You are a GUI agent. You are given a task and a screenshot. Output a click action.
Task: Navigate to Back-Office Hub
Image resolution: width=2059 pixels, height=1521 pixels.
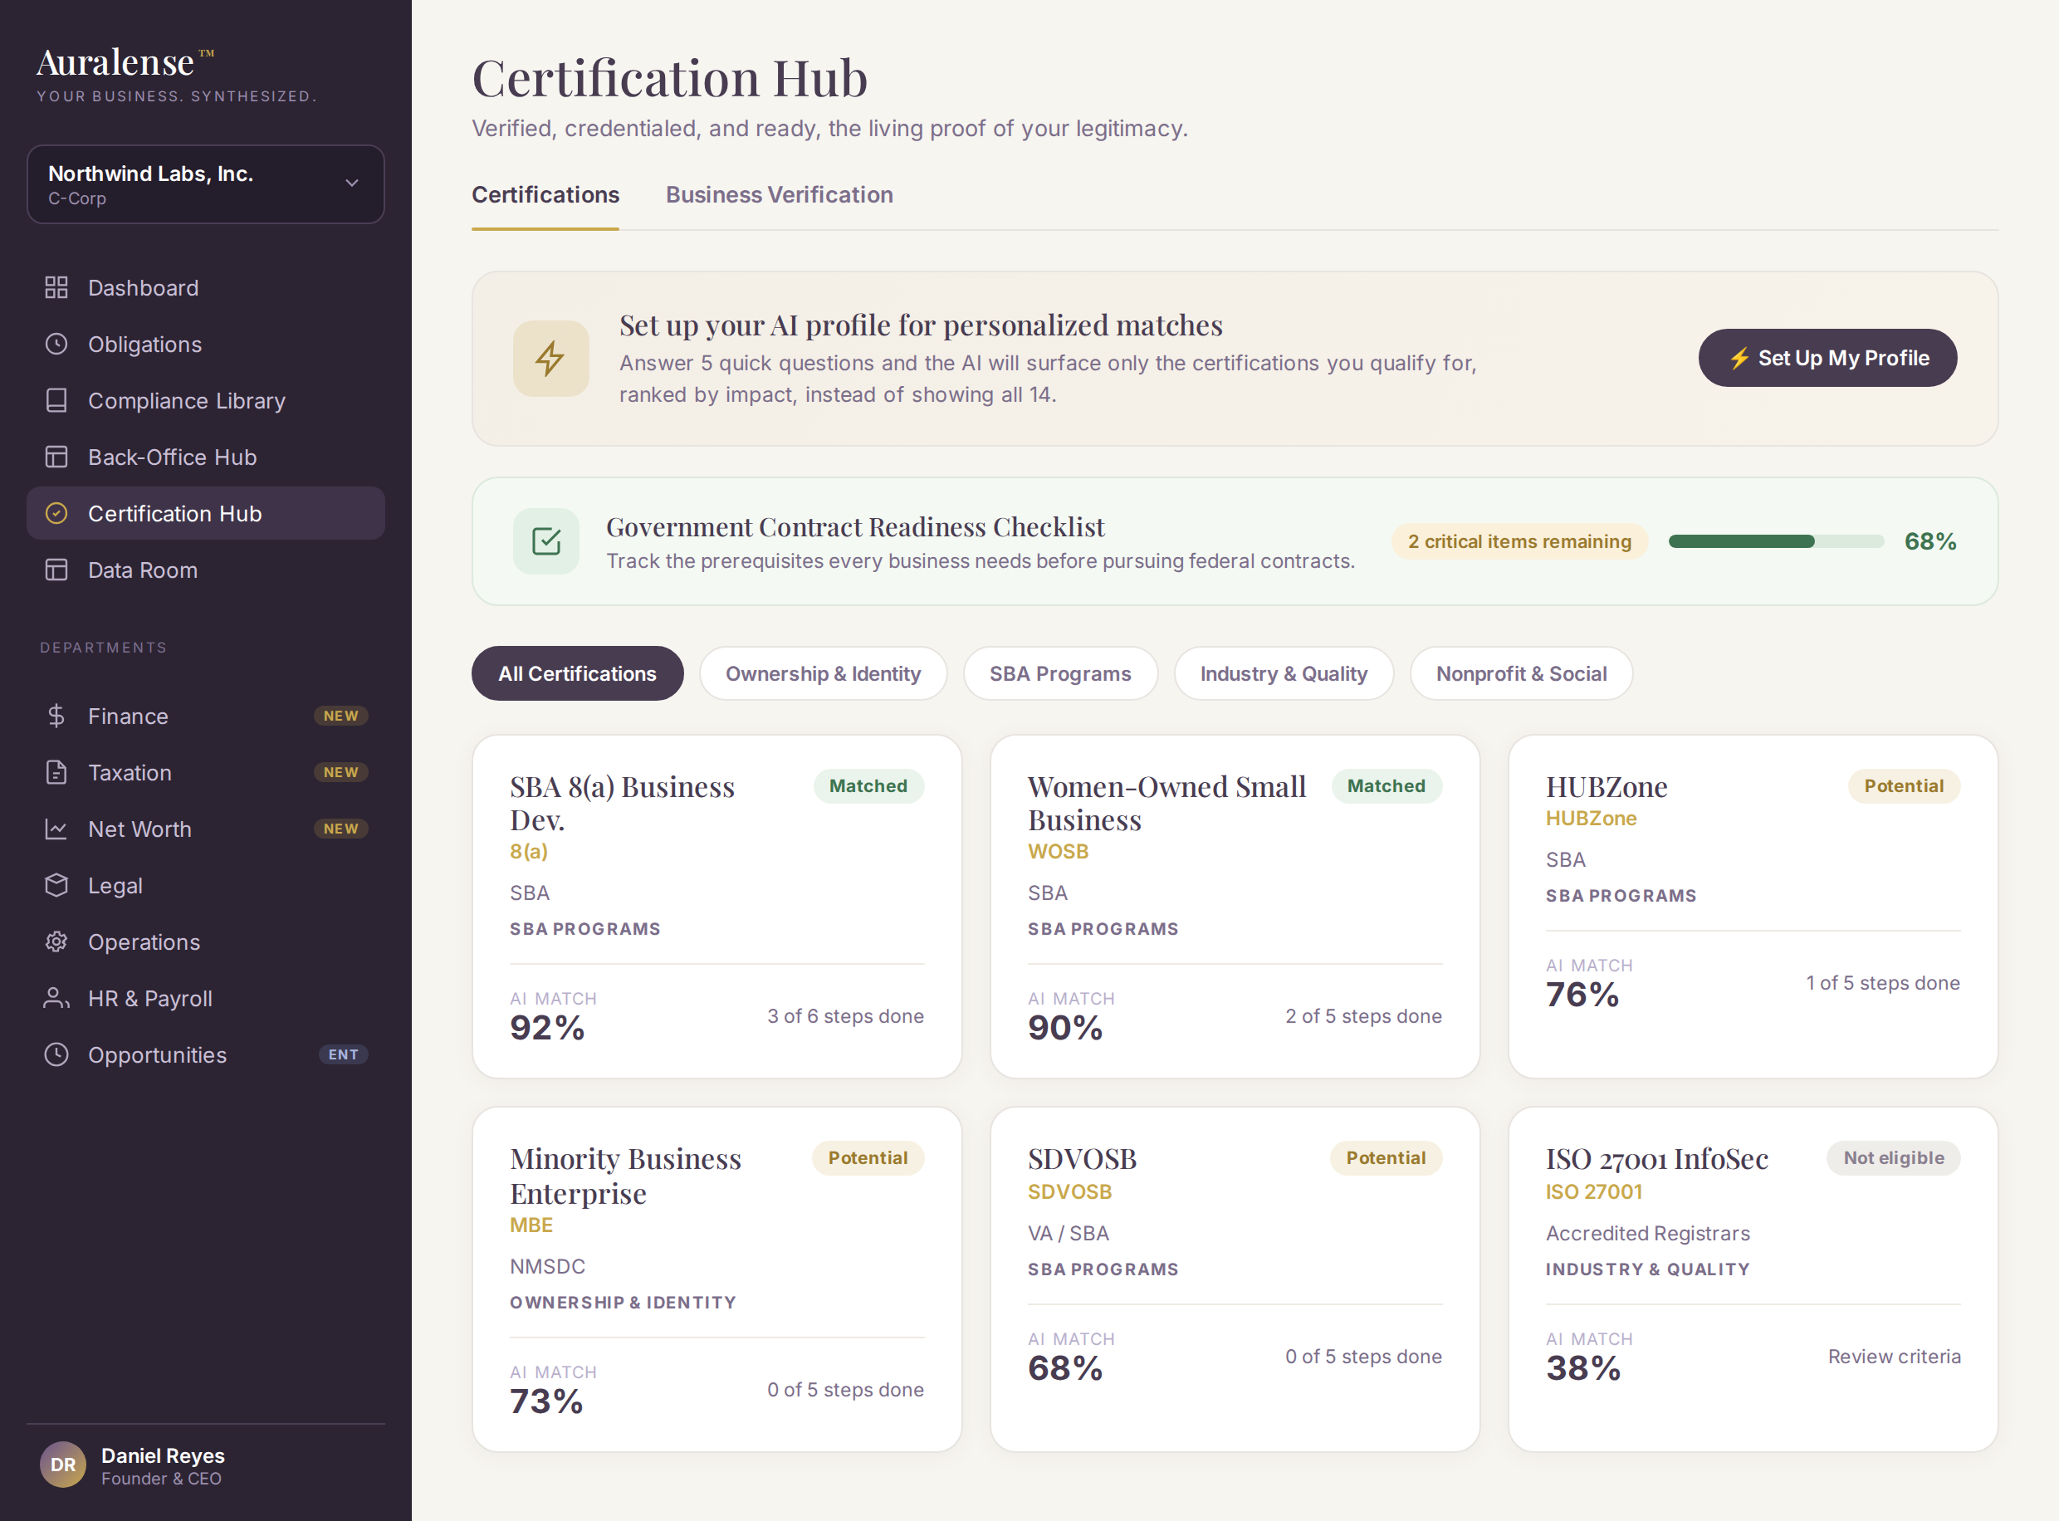tap(205, 457)
